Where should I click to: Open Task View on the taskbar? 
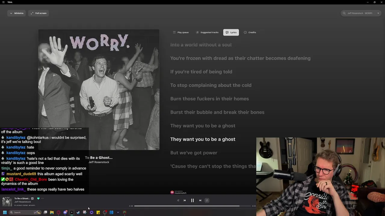[45, 212]
